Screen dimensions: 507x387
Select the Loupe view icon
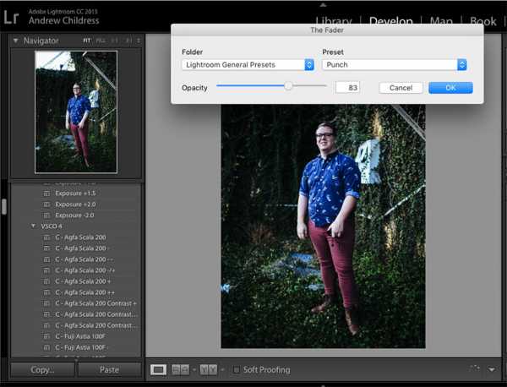tap(158, 369)
